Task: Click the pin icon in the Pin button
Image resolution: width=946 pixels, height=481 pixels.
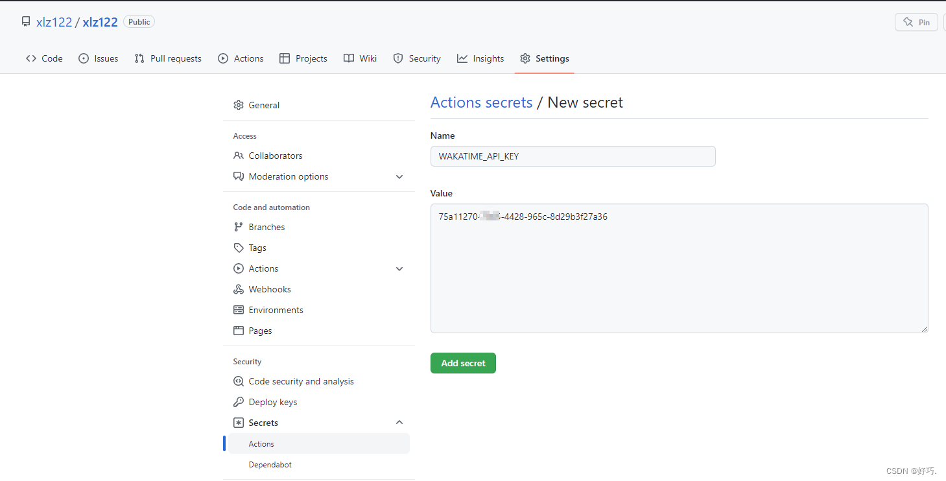Action: pyautogui.click(x=908, y=22)
